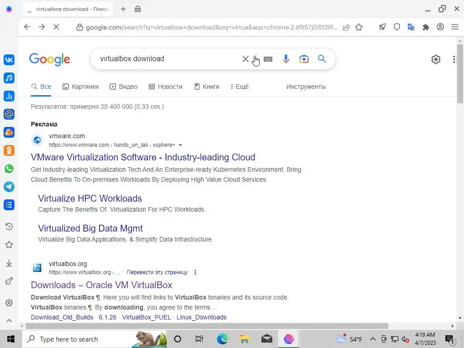Open WhatsApp in the sidebar

pyautogui.click(x=9, y=169)
